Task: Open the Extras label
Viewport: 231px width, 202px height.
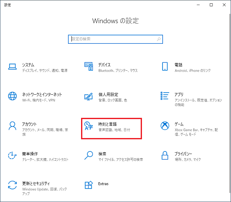Action: [x=103, y=184]
